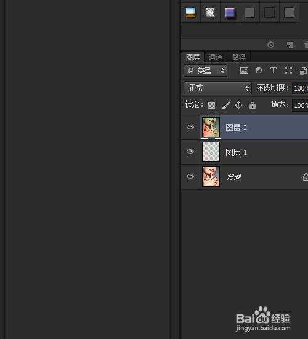Viewport: 308px width, 339px height.
Task: Lock image pixels brush icon
Action: pos(225,105)
